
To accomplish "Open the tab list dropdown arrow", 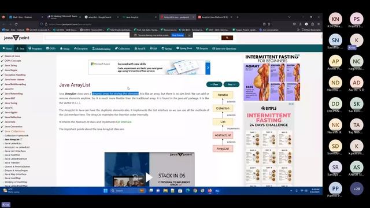I will 289,17.
